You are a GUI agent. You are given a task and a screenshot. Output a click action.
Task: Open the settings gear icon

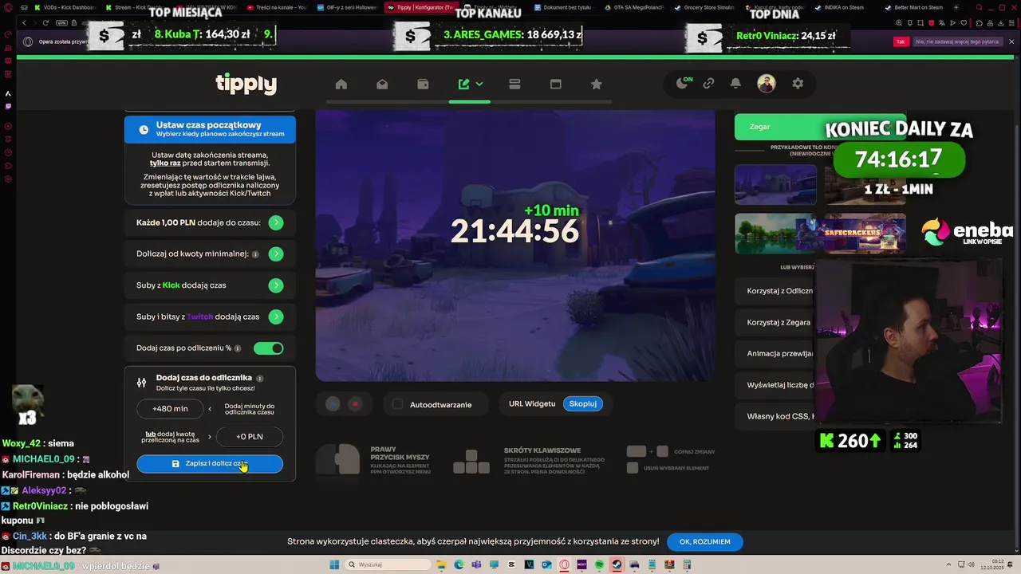[798, 83]
